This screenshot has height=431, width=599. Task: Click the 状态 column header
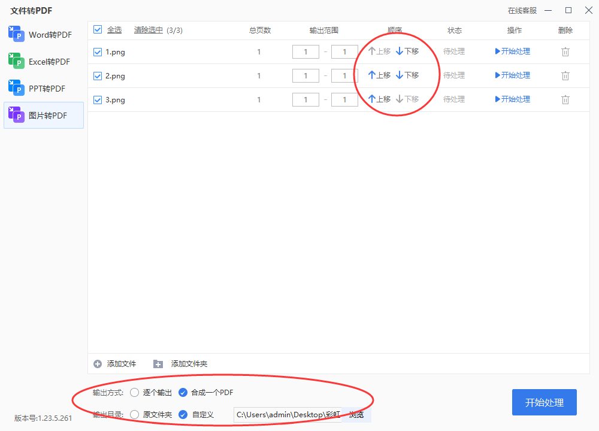click(x=455, y=30)
